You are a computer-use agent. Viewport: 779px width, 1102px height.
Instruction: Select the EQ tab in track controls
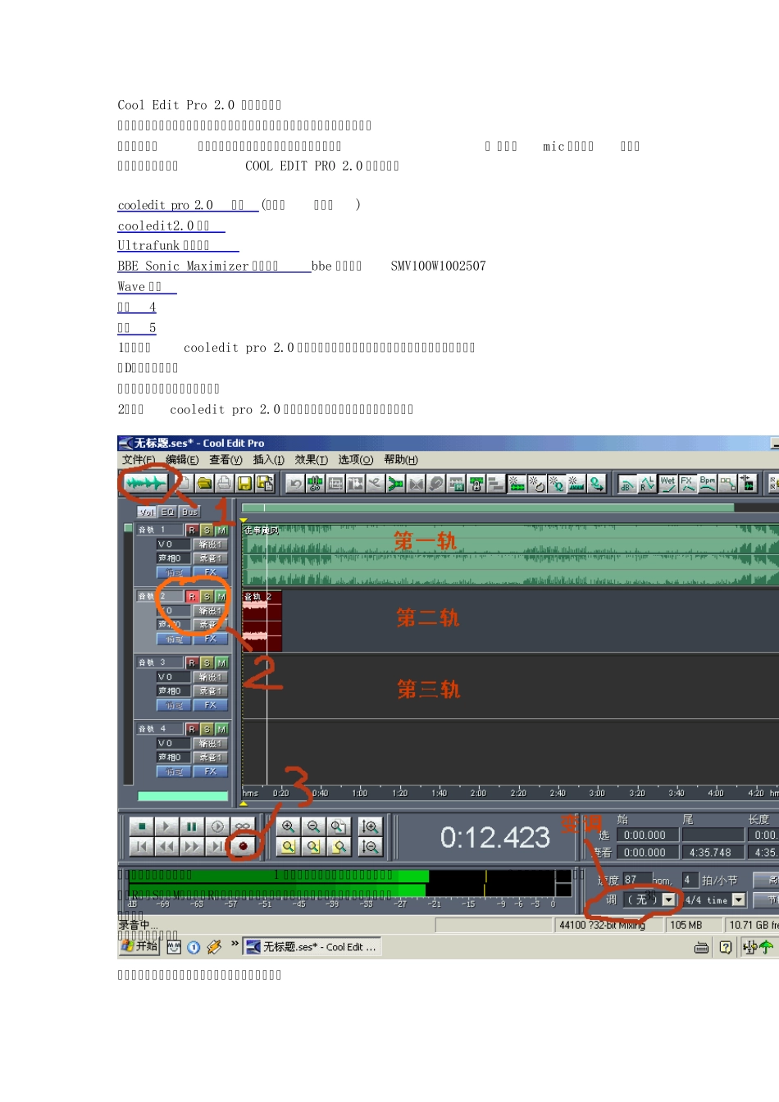click(168, 512)
